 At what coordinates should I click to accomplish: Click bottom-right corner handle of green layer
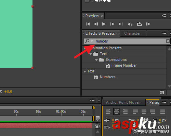coord(32,68)
